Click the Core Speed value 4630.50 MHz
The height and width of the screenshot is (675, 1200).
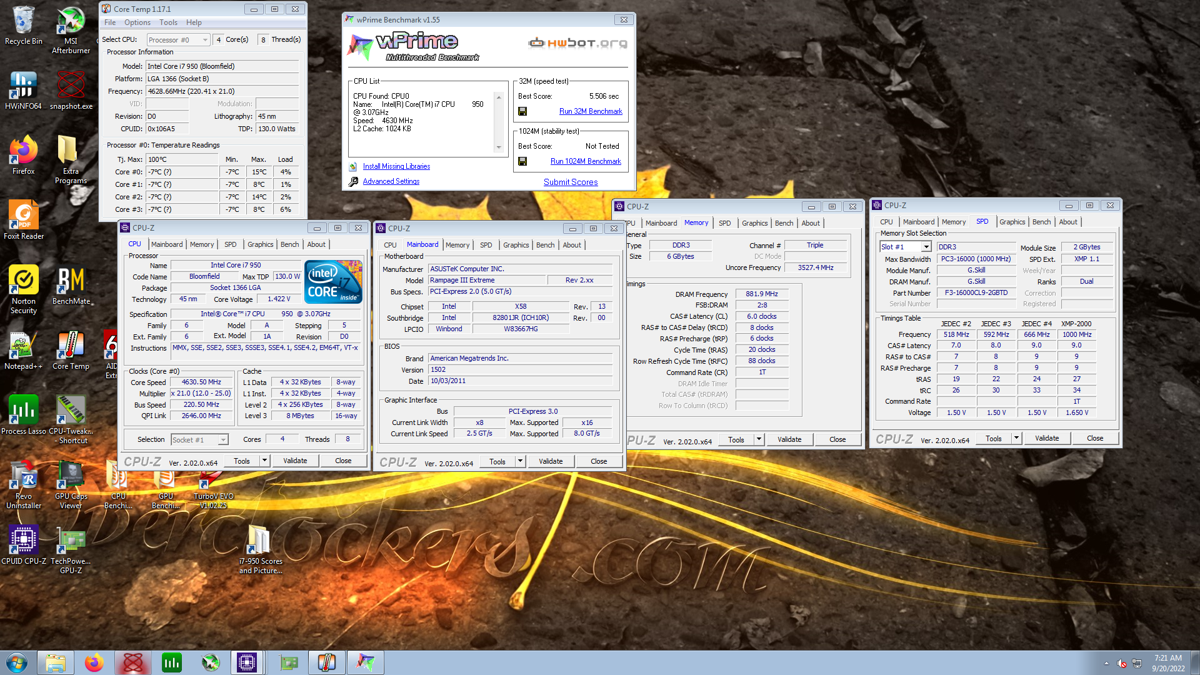[201, 382]
